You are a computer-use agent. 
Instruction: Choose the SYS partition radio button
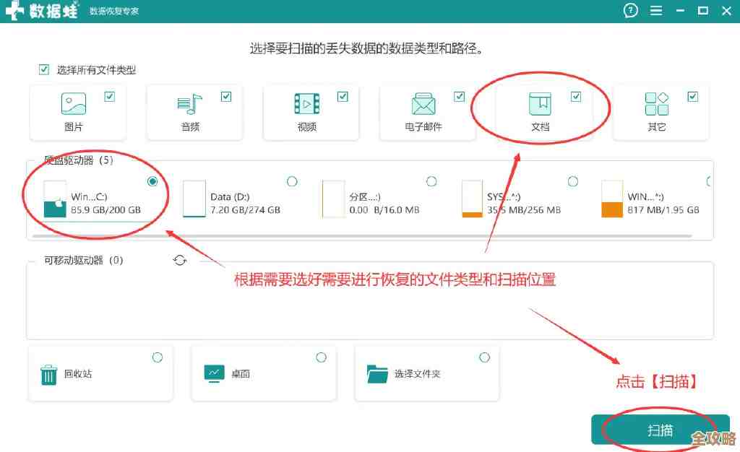[573, 181]
